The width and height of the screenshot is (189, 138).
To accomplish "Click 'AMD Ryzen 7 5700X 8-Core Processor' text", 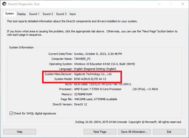I will pyautogui.click(x=98, y=89).
